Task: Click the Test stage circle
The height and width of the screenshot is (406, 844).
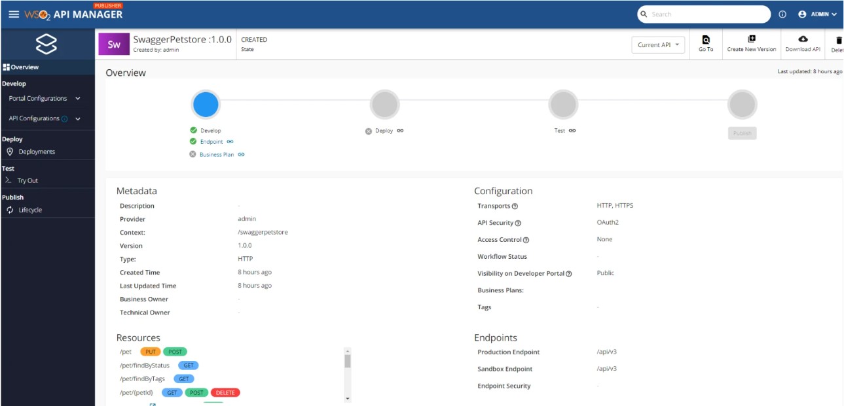Action: click(x=563, y=104)
